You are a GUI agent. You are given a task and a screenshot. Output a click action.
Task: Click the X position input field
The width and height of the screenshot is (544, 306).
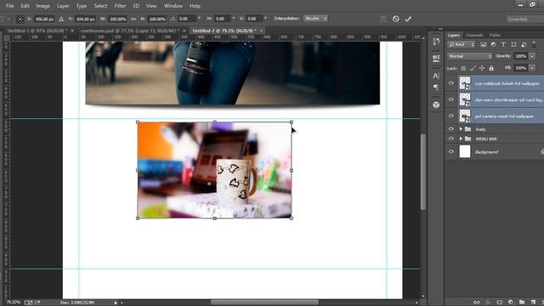[44, 19]
